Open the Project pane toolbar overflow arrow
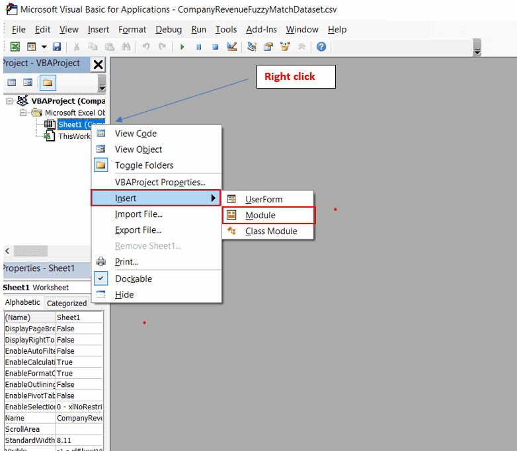The image size is (517, 451). tap(102, 83)
